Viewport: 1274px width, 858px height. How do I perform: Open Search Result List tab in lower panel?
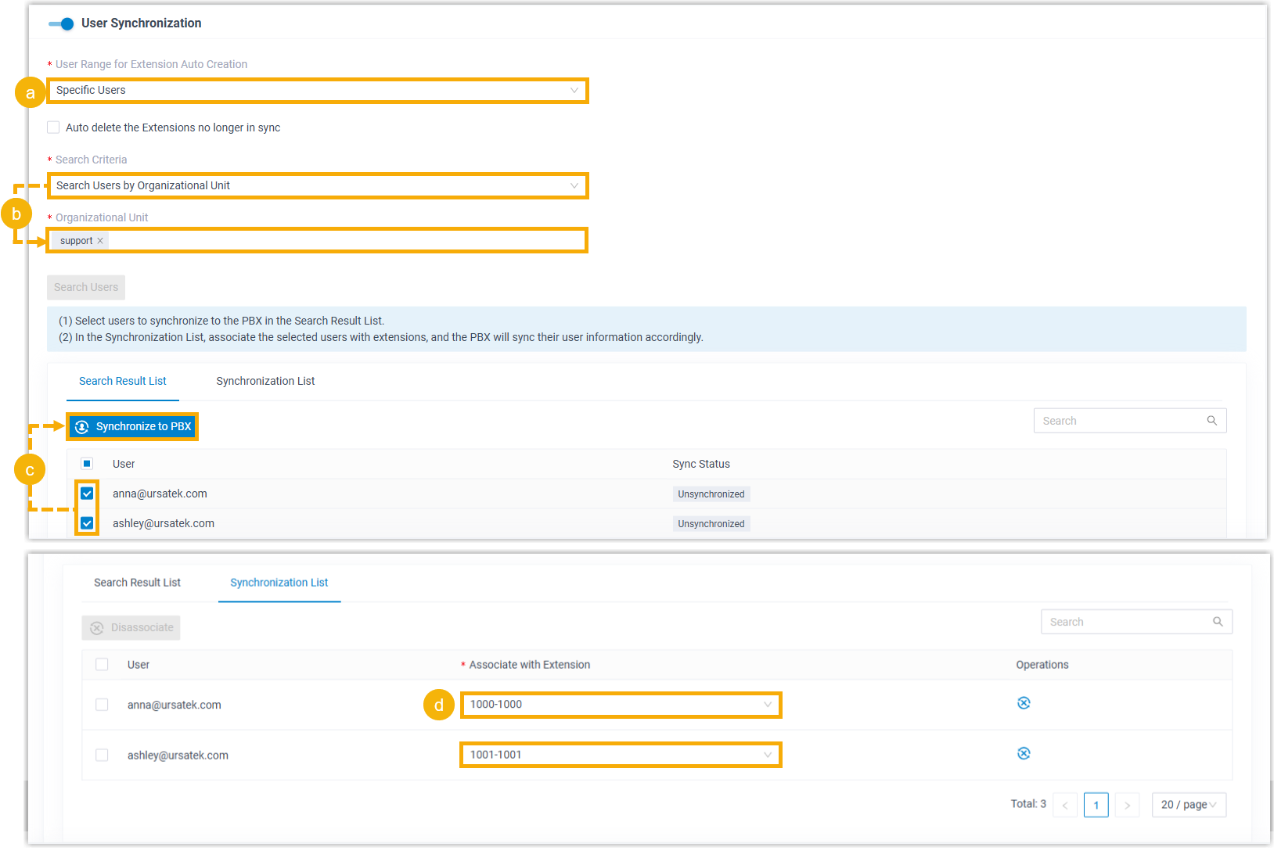[x=137, y=583]
